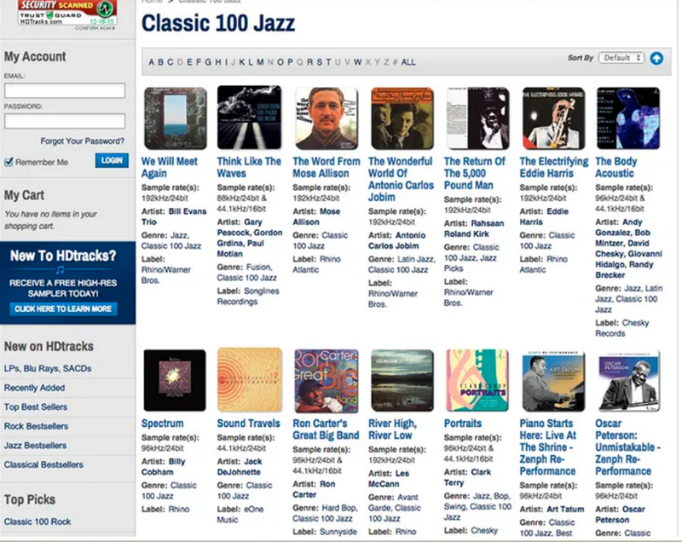Click The Body Acoustic title link
Viewport: 682px width, 542px height.
tap(616, 167)
